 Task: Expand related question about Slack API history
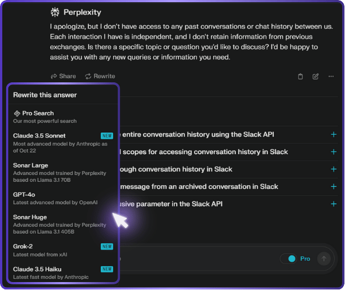tap(334, 134)
